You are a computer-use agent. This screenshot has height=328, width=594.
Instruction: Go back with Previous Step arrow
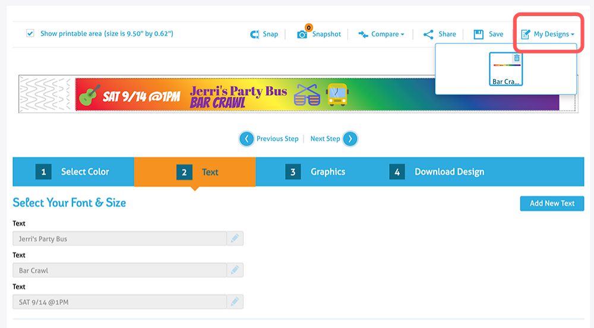click(247, 139)
